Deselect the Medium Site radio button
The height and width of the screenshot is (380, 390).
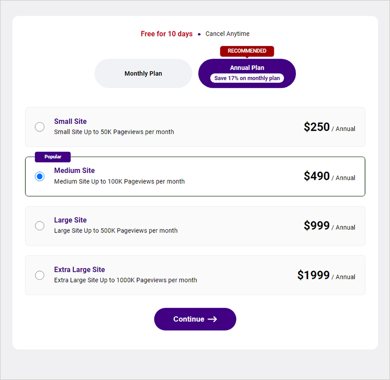(39, 176)
